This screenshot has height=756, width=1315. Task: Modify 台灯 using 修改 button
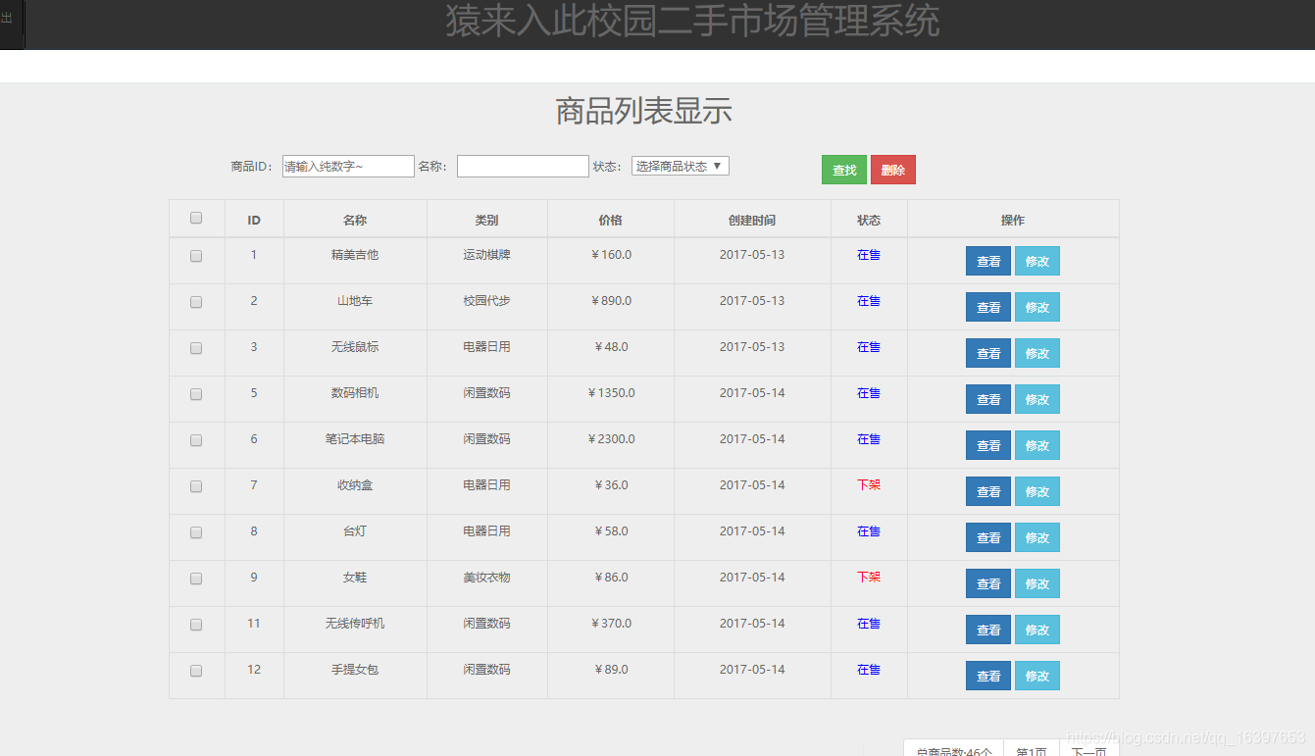coord(1037,537)
